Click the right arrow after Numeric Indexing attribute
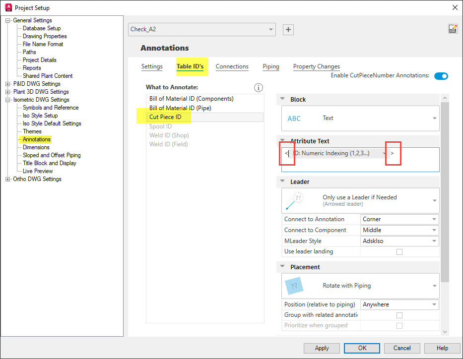The width and height of the screenshot is (463, 359). (393, 154)
